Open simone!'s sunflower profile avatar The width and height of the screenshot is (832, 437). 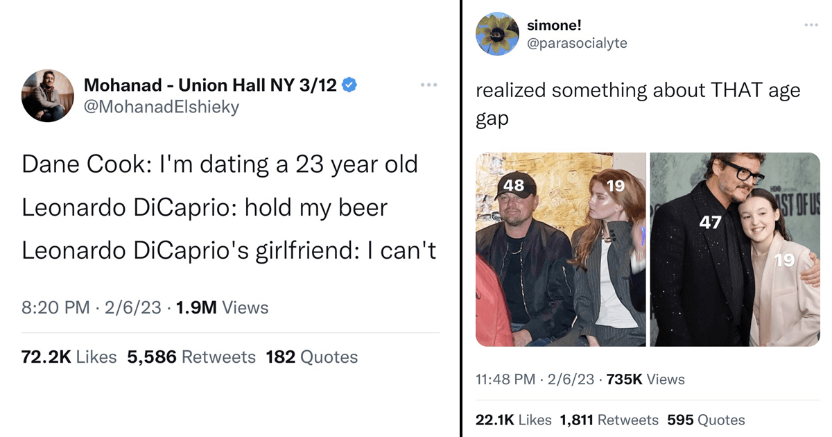[x=496, y=34]
